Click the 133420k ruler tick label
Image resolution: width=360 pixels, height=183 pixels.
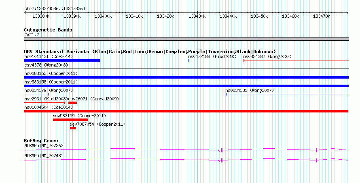(165, 16)
